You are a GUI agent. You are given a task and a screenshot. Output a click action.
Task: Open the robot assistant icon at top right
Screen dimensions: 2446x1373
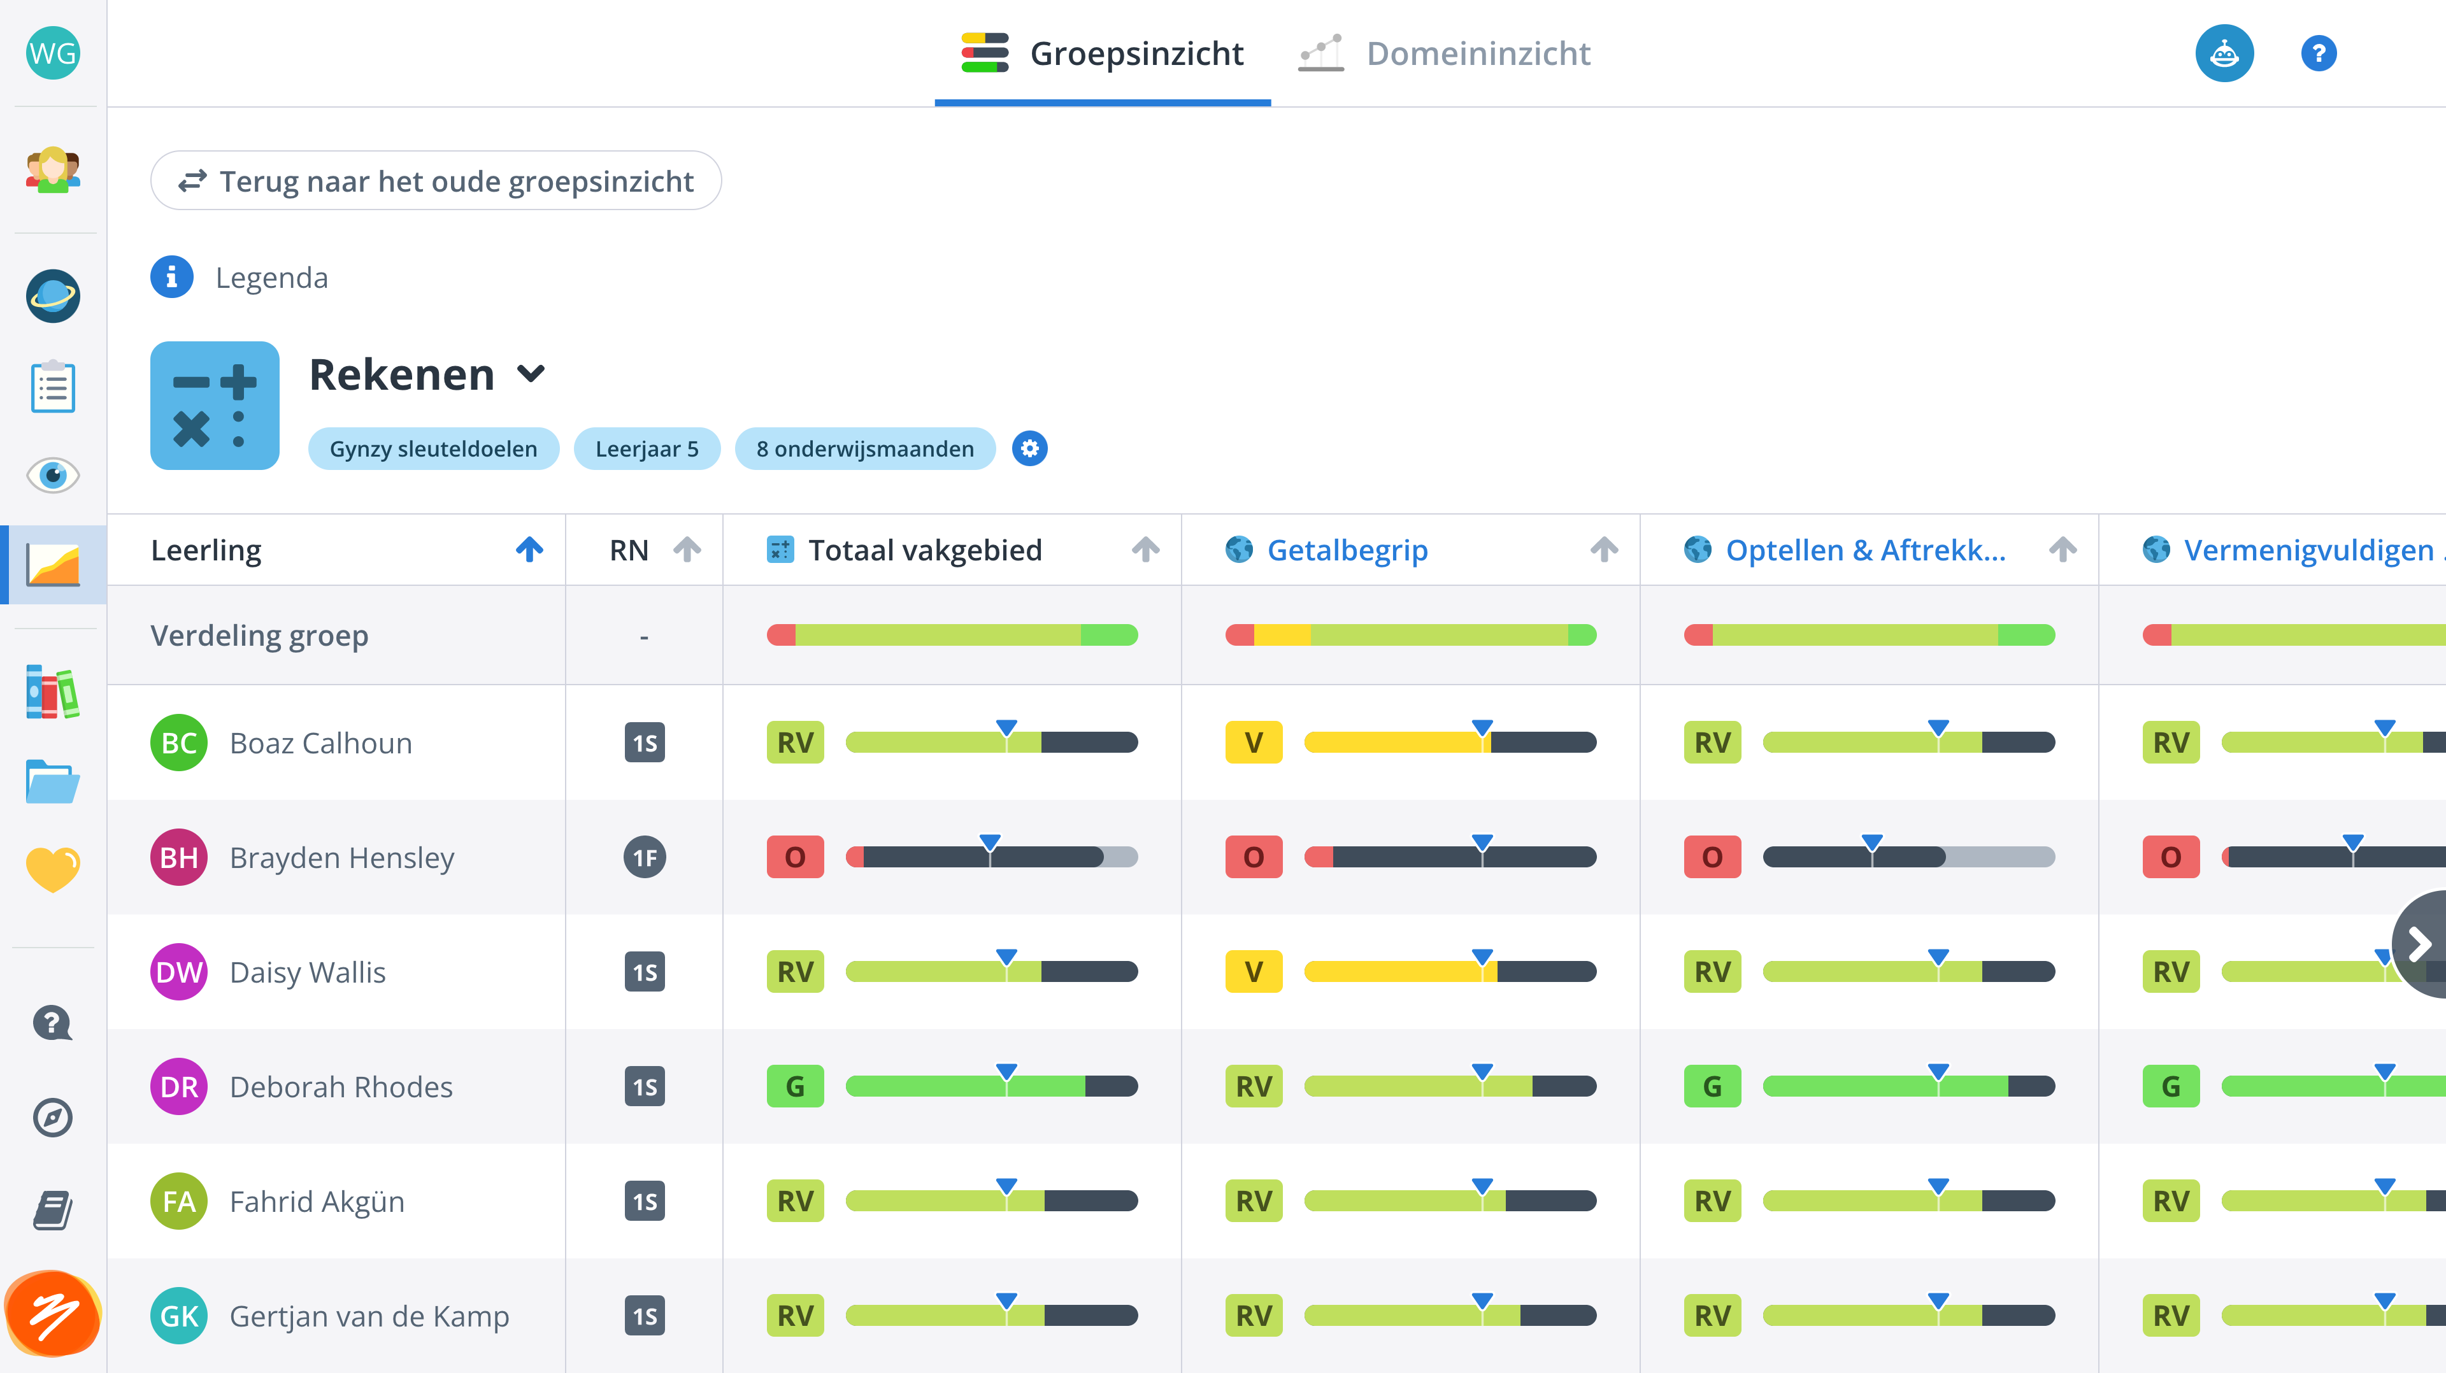[x=2224, y=53]
